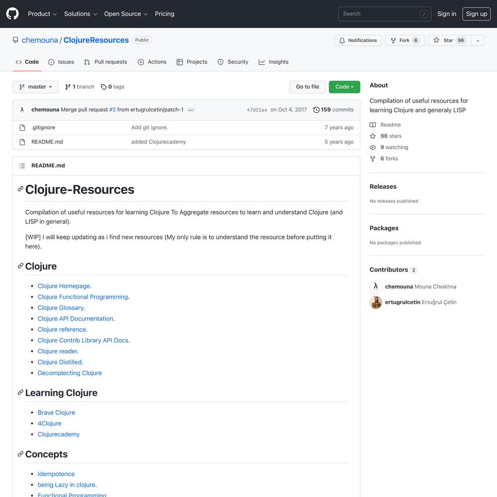Expand the star lists dropdown arrow
Screen dimensions: 497x497
pyautogui.click(x=478, y=41)
